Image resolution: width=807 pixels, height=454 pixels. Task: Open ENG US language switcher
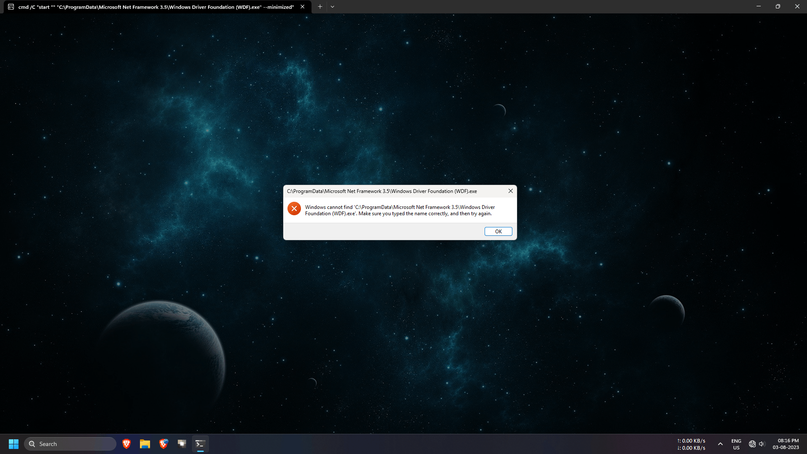[x=736, y=444]
